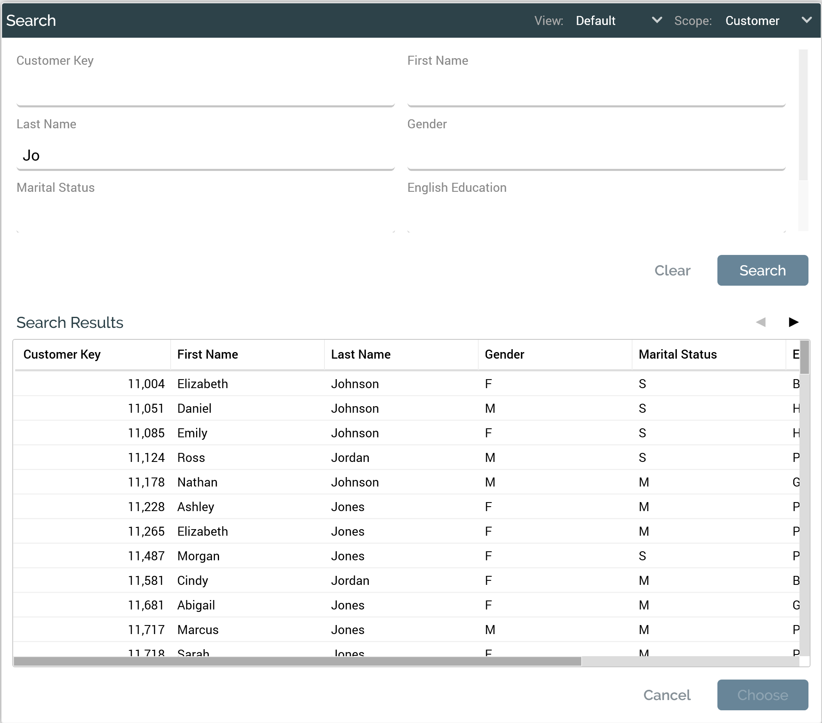Click the Cancel button
Image resolution: width=822 pixels, height=723 pixels.
point(667,695)
